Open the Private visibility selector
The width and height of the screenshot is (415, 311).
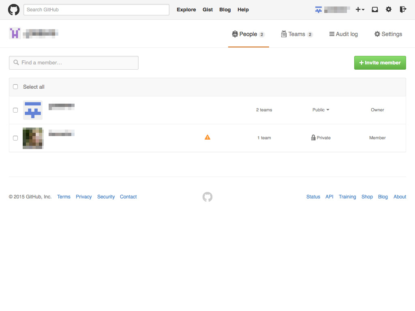click(321, 138)
